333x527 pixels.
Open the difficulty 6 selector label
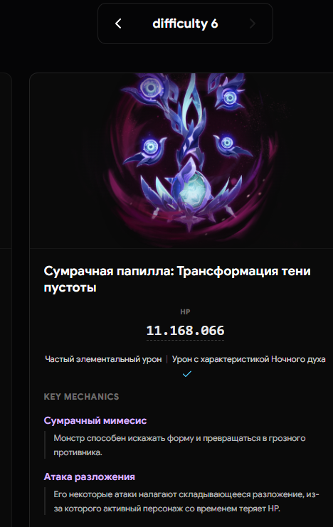coord(185,23)
